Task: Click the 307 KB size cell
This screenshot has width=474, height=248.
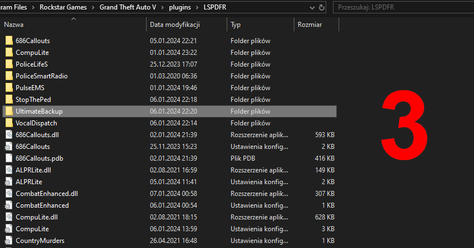Action: (x=325, y=194)
